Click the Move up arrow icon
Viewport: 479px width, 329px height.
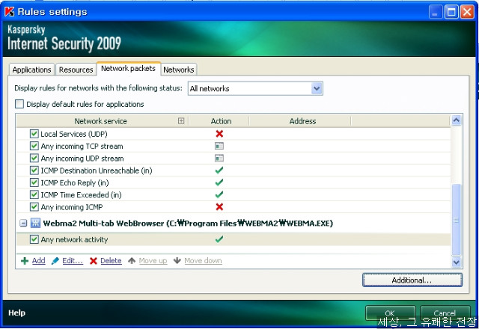click(x=132, y=261)
